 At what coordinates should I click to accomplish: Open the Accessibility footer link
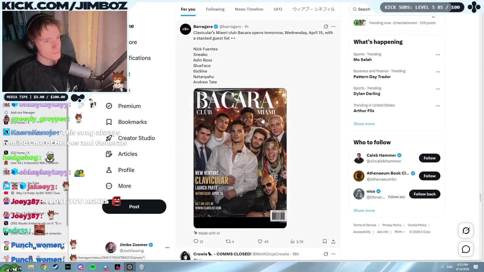coord(362,232)
